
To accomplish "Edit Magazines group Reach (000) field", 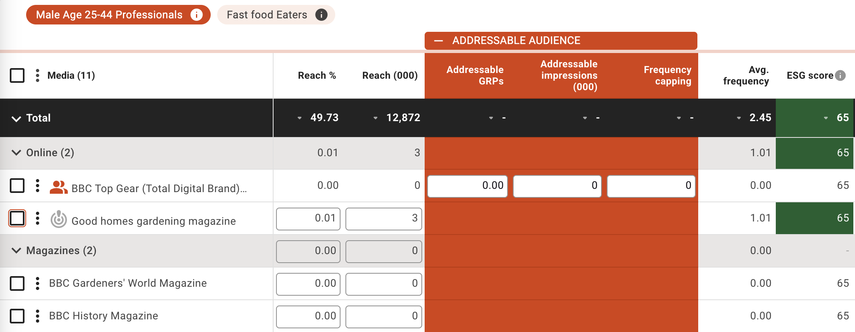I will pos(384,252).
